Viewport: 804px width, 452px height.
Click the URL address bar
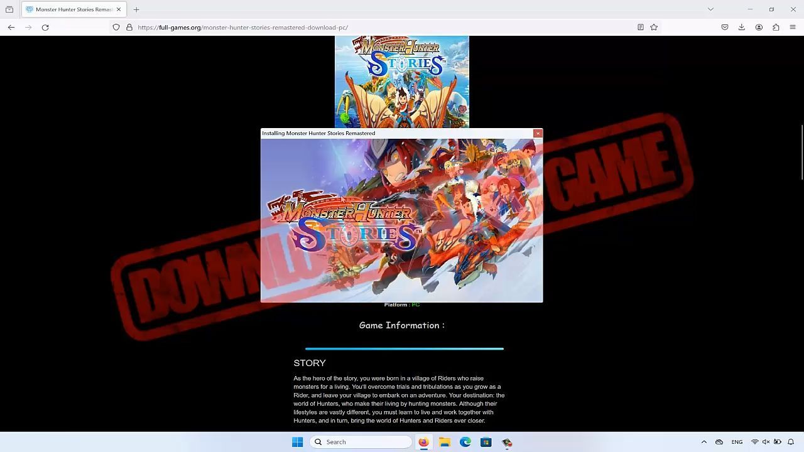383,27
